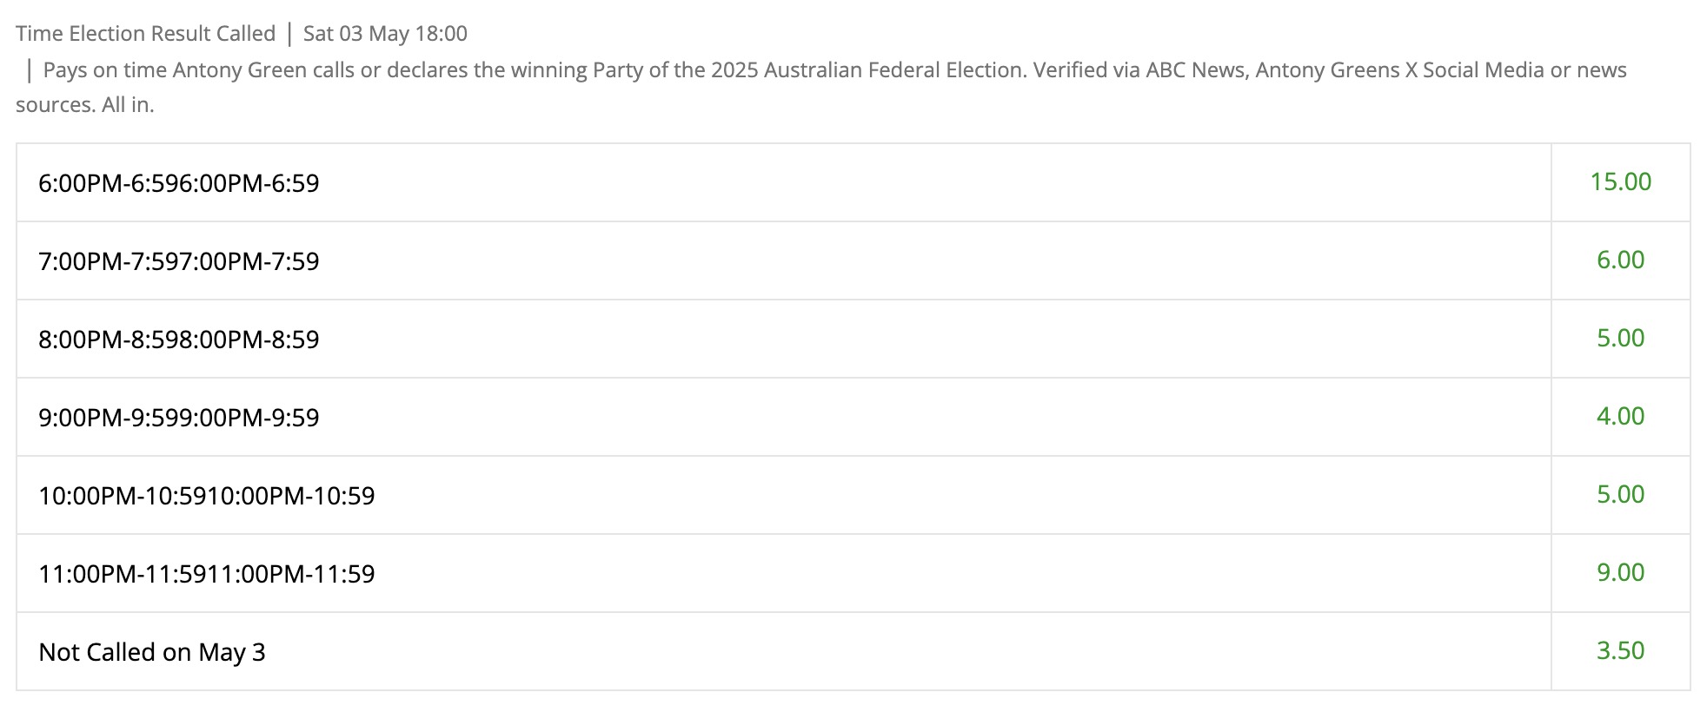Click the Sat 03 May 18:00 date text
Viewport: 1707px width, 712px height.
point(385,34)
